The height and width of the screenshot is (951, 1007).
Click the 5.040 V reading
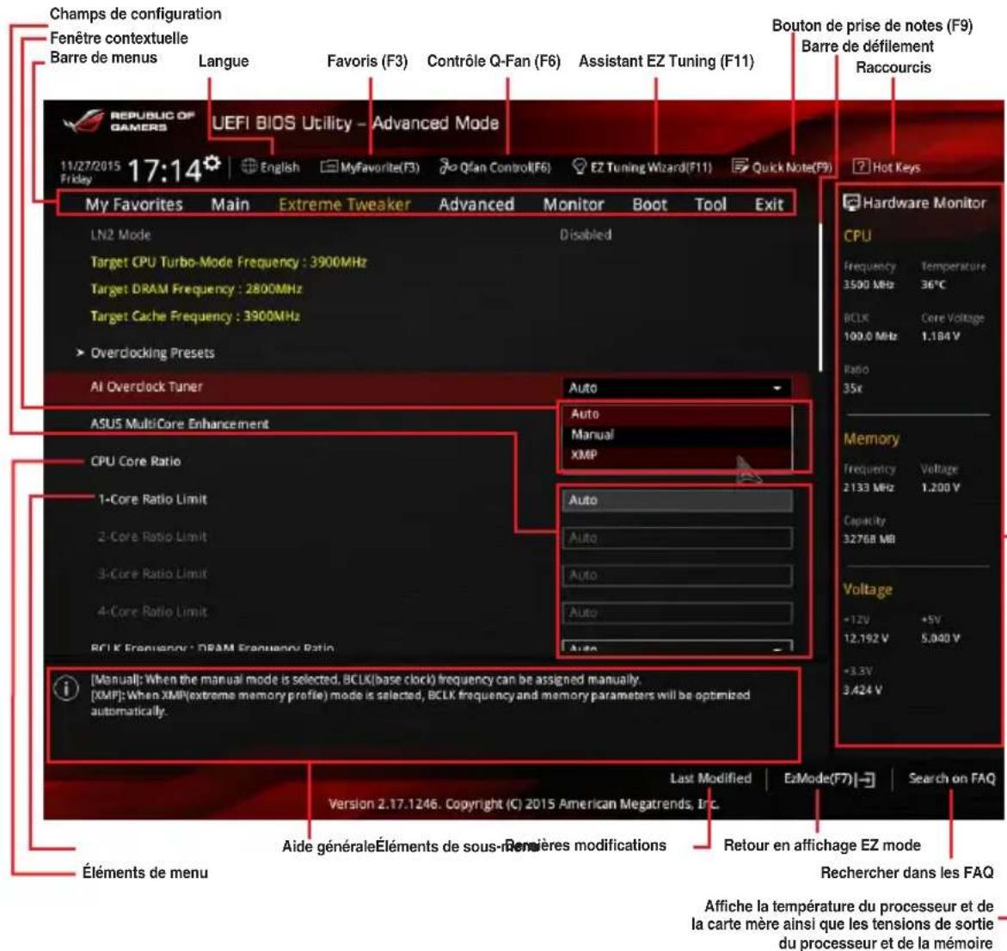(x=941, y=638)
